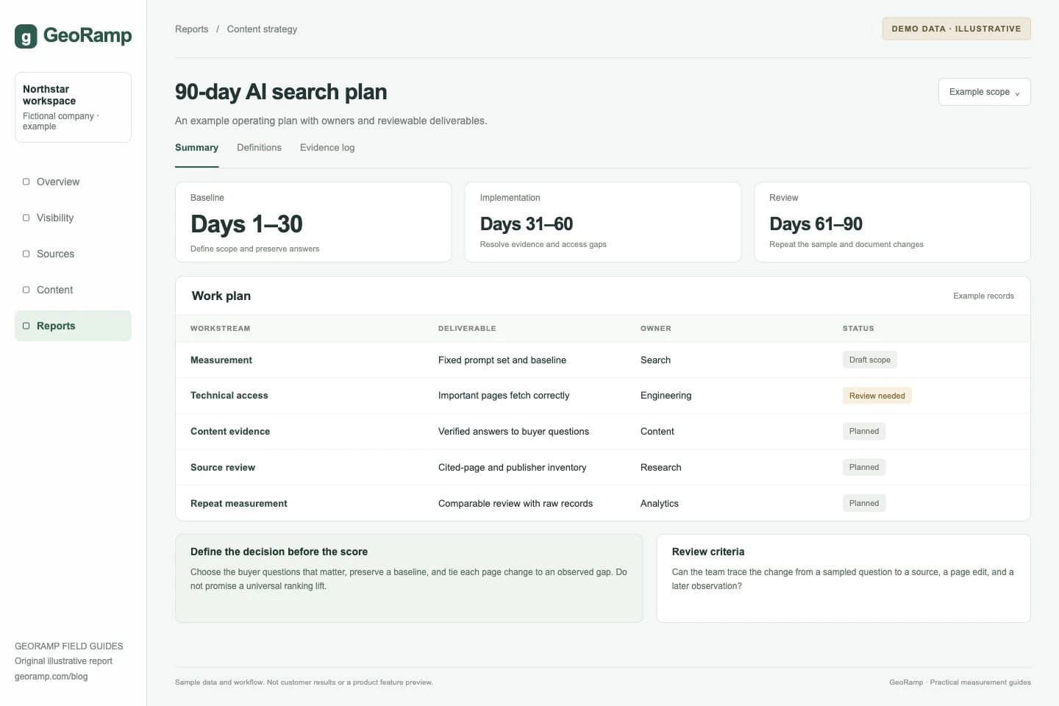This screenshot has width=1059, height=706.
Task: Open Content in the sidebar
Action: [x=73, y=290]
